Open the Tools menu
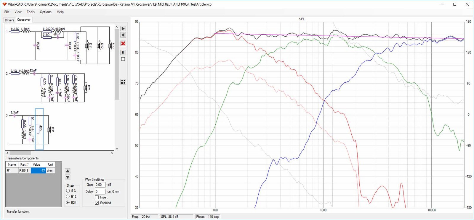 coord(31,12)
